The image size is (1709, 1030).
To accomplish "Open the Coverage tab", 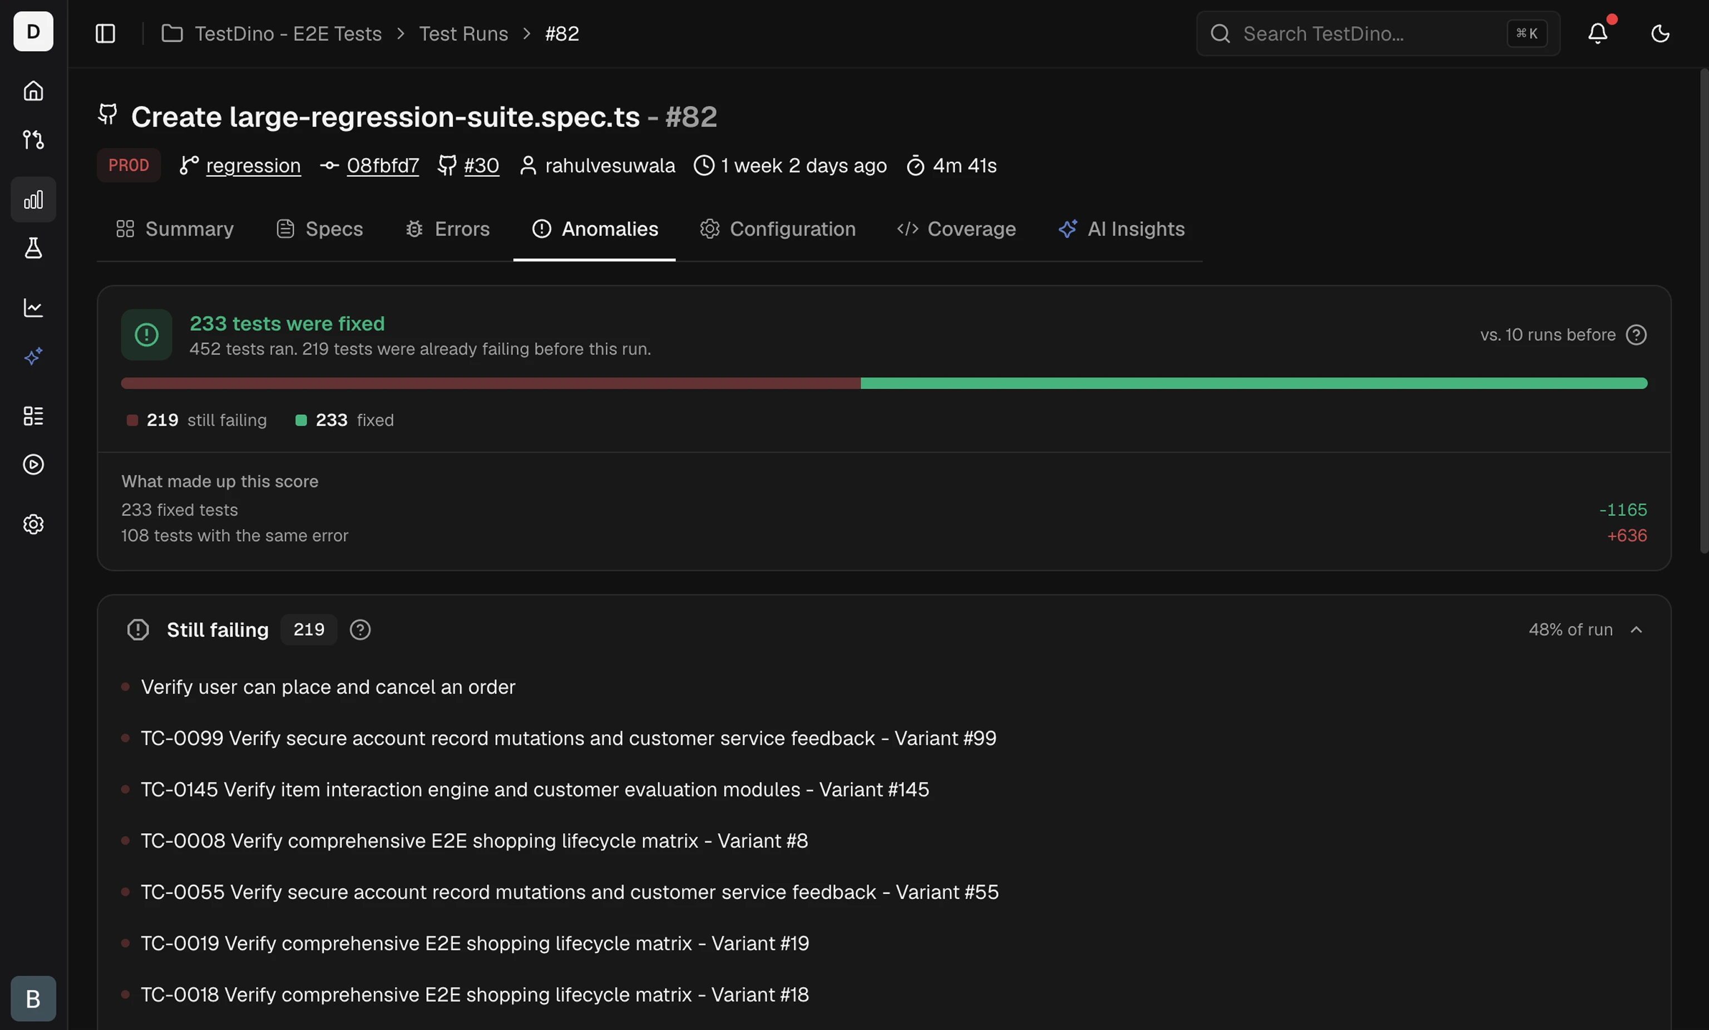I will [x=956, y=229].
